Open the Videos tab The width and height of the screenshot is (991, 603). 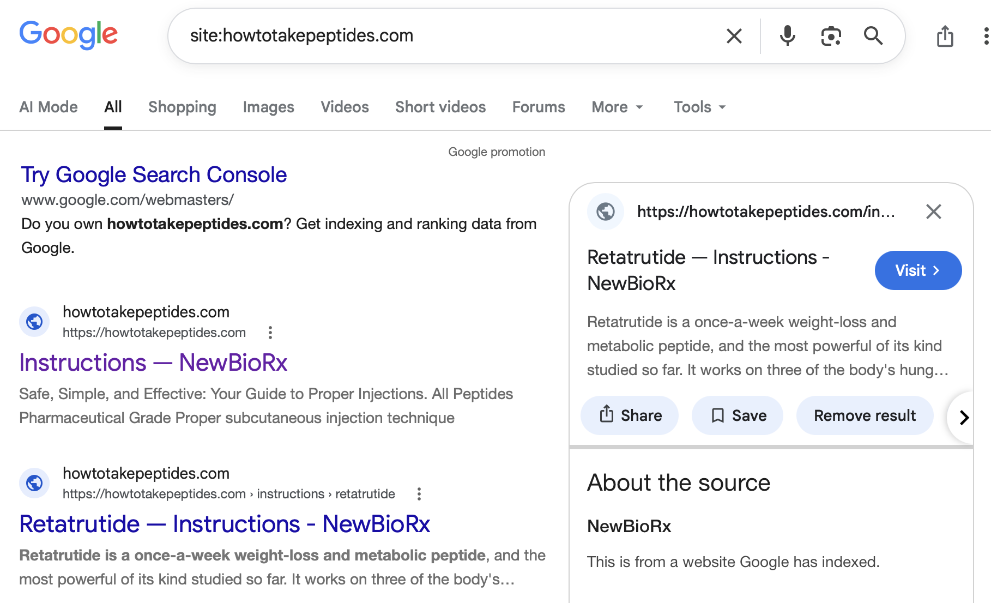(345, 107)
